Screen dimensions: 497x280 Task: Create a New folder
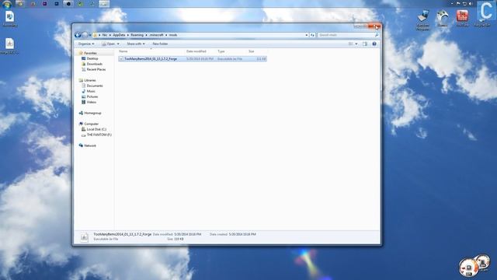tap(160, 44)
